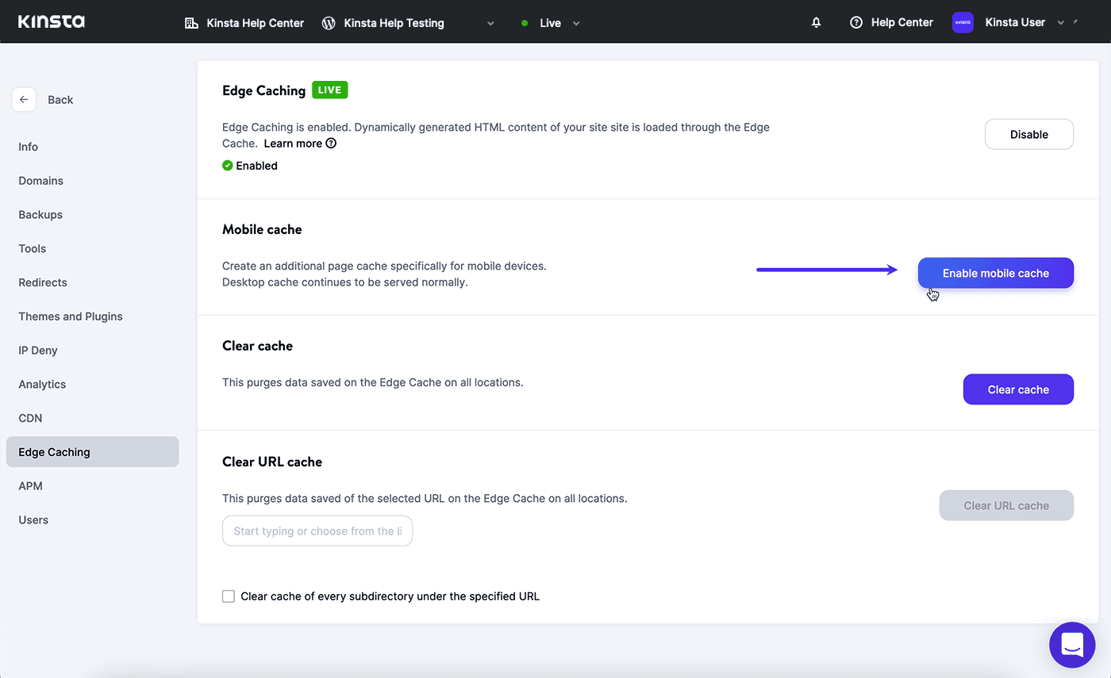Screen dimensions: 1111x678
Task: Click the Clear cache button
Action: [x=1018, y=389]
